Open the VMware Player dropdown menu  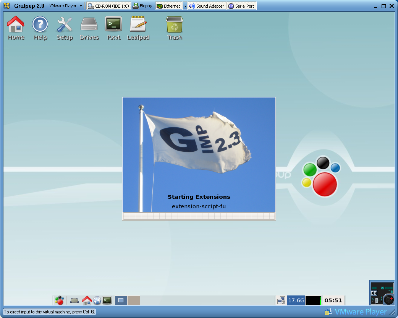click(65, 6)
